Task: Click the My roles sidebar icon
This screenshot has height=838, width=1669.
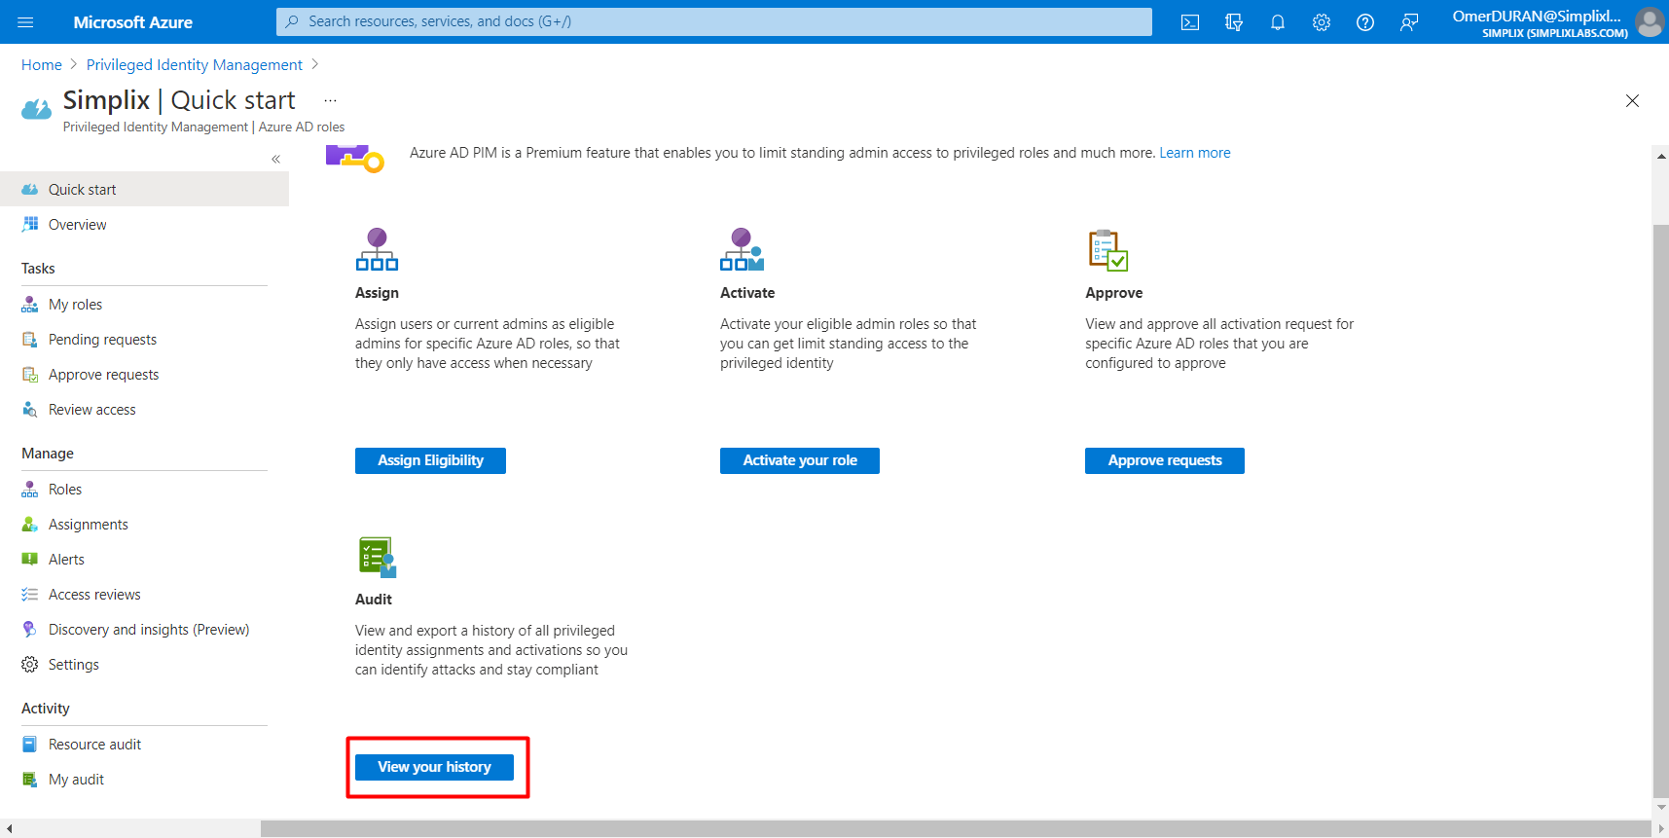Action: (30, 305)
